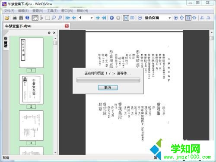Open the 窗口(W) menu
This screenshot has width=216, height=162.
tap(67, 11)
